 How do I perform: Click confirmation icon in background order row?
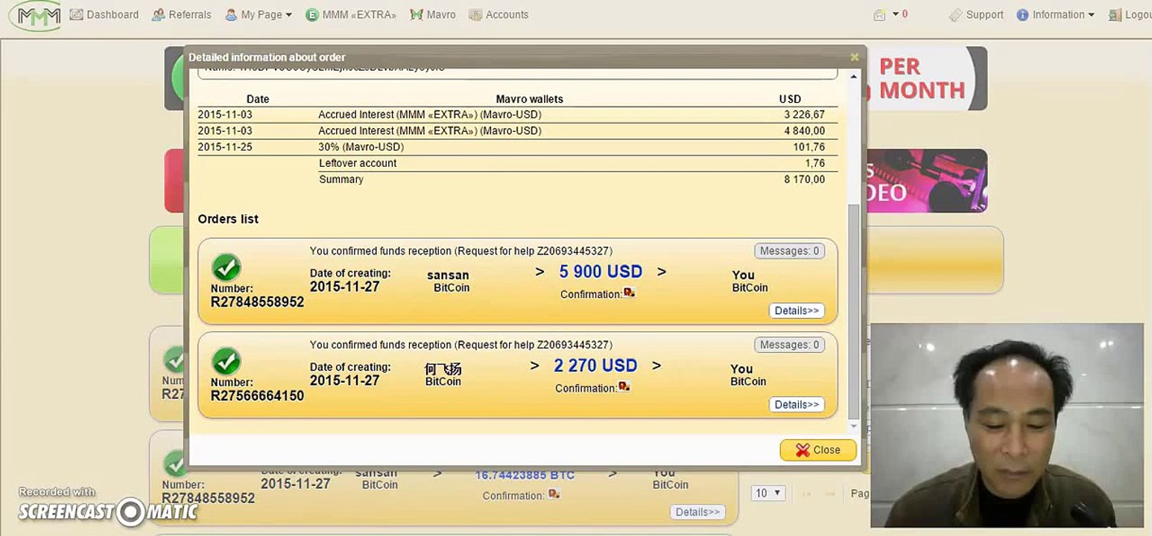[x=554, y=494]
